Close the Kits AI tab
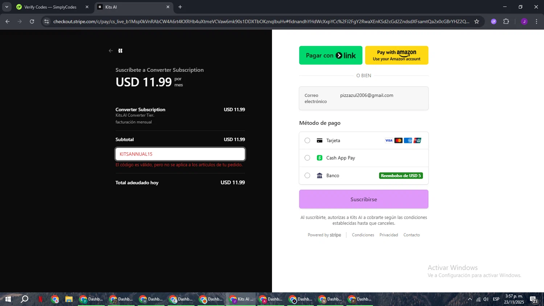 click(x=168, y=7)
